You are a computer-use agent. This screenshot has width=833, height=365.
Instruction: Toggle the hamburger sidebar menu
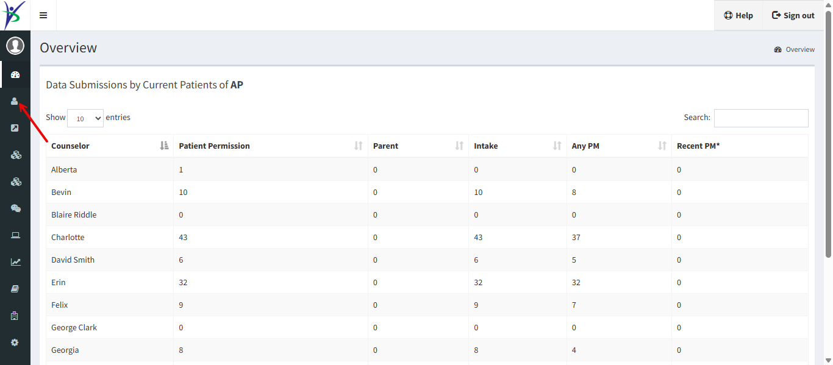(43, 15)
